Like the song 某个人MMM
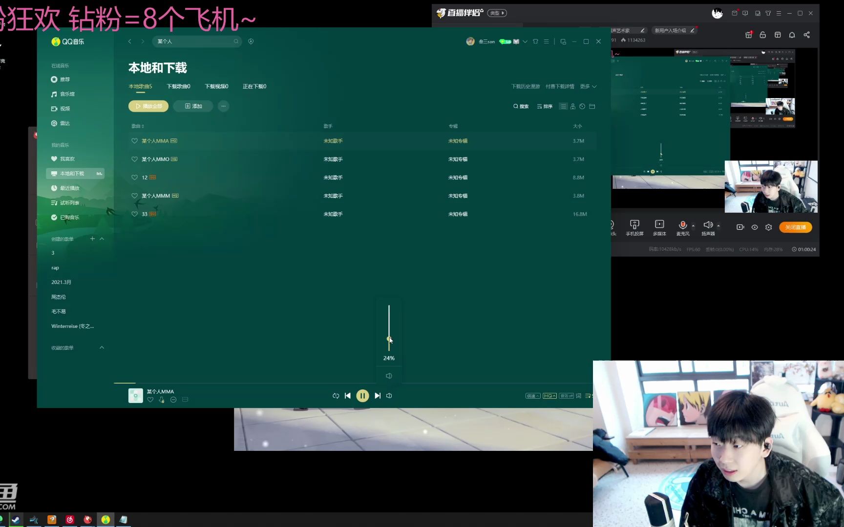Screen dimensions: 844x527 134,196
